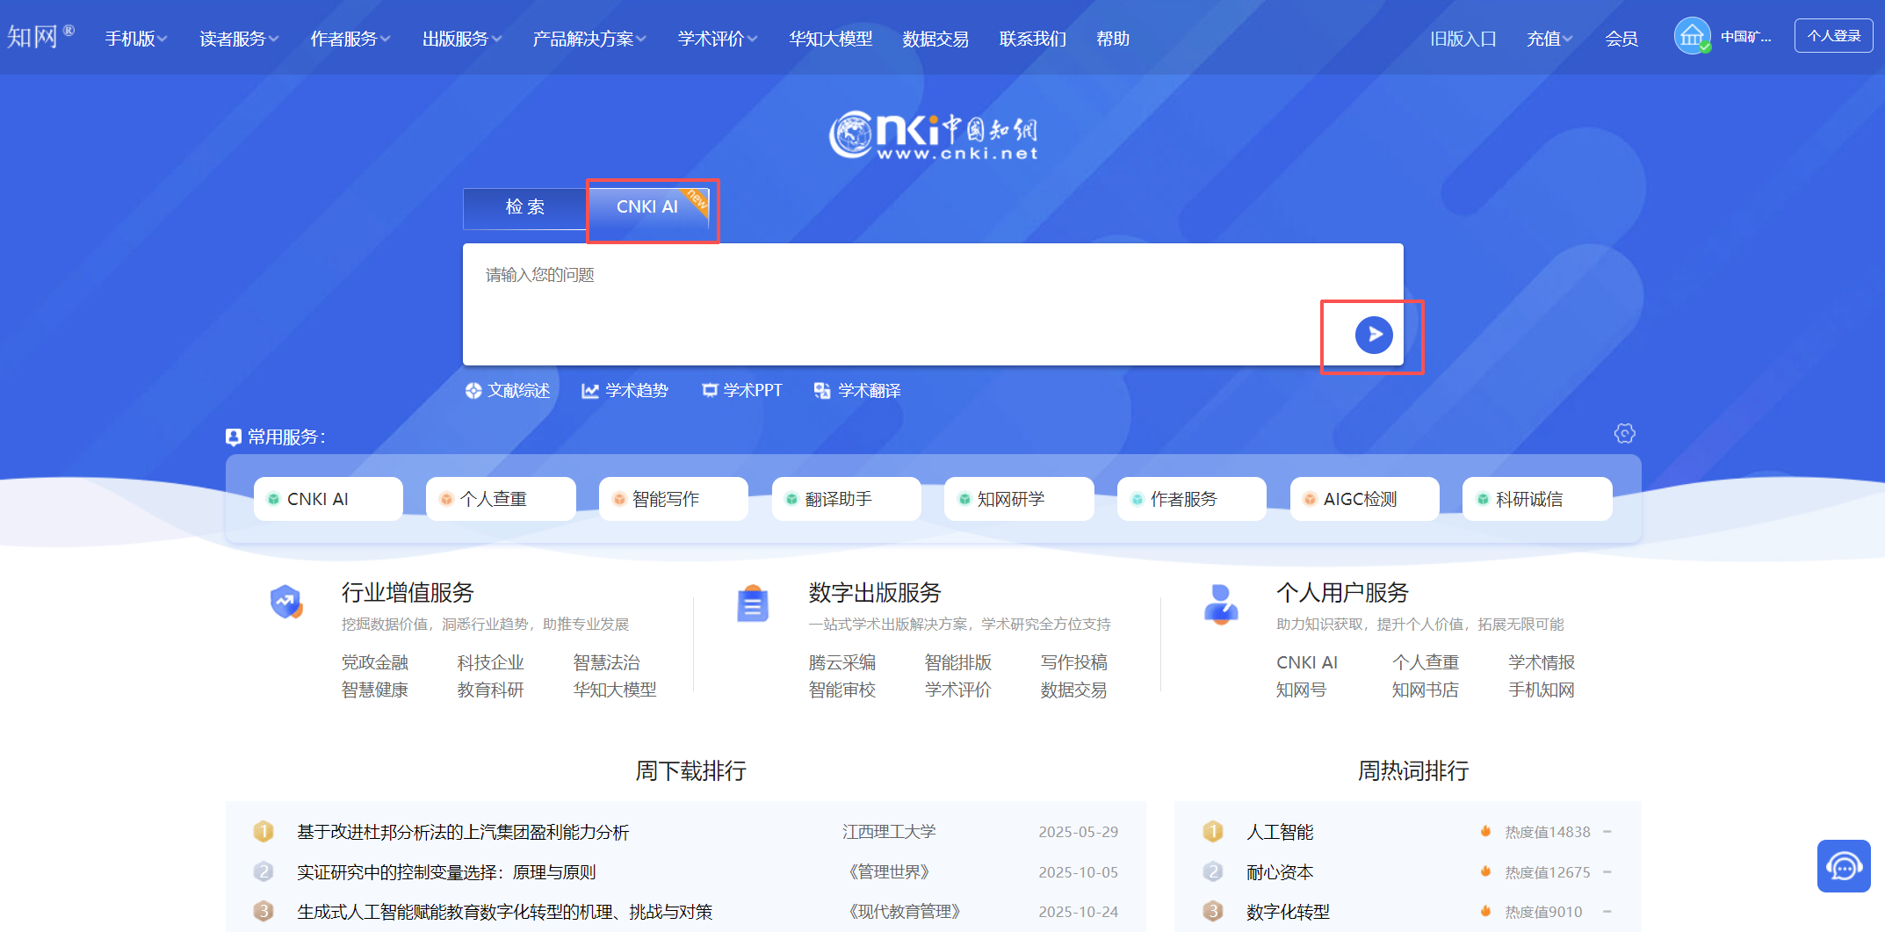Viewport: 1885px width, 932px height.
Task: Expand the 读者服务 dropdown menu
Action: tap(239, 39)
